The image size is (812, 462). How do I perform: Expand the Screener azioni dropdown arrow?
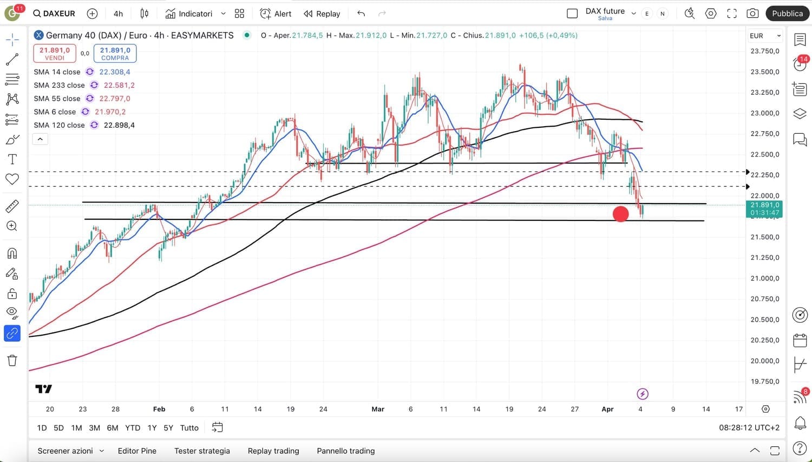click(101, 451)
